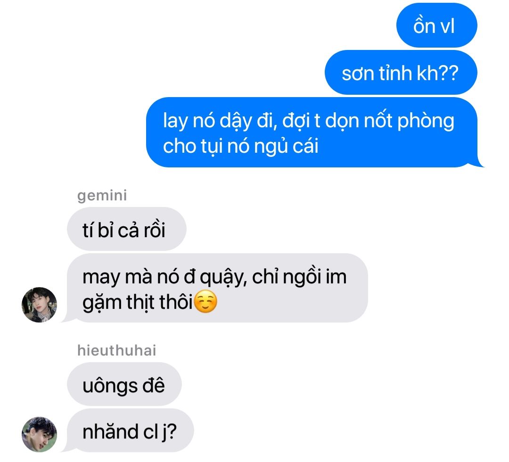509x462 pixels.
Task: Click the "gặm thịt thôi" text line
Action: (x=138, y=303)
